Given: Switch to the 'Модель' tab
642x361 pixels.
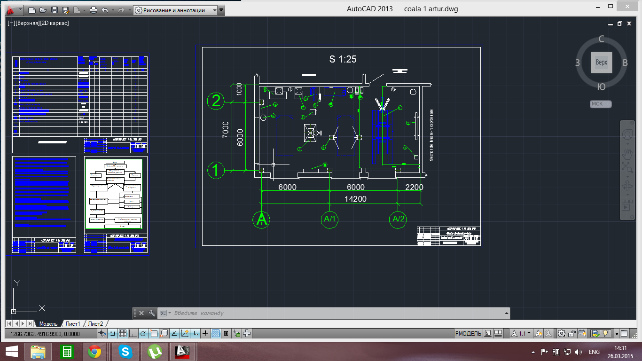Looking at the screenshot, I should pos(48,324).
